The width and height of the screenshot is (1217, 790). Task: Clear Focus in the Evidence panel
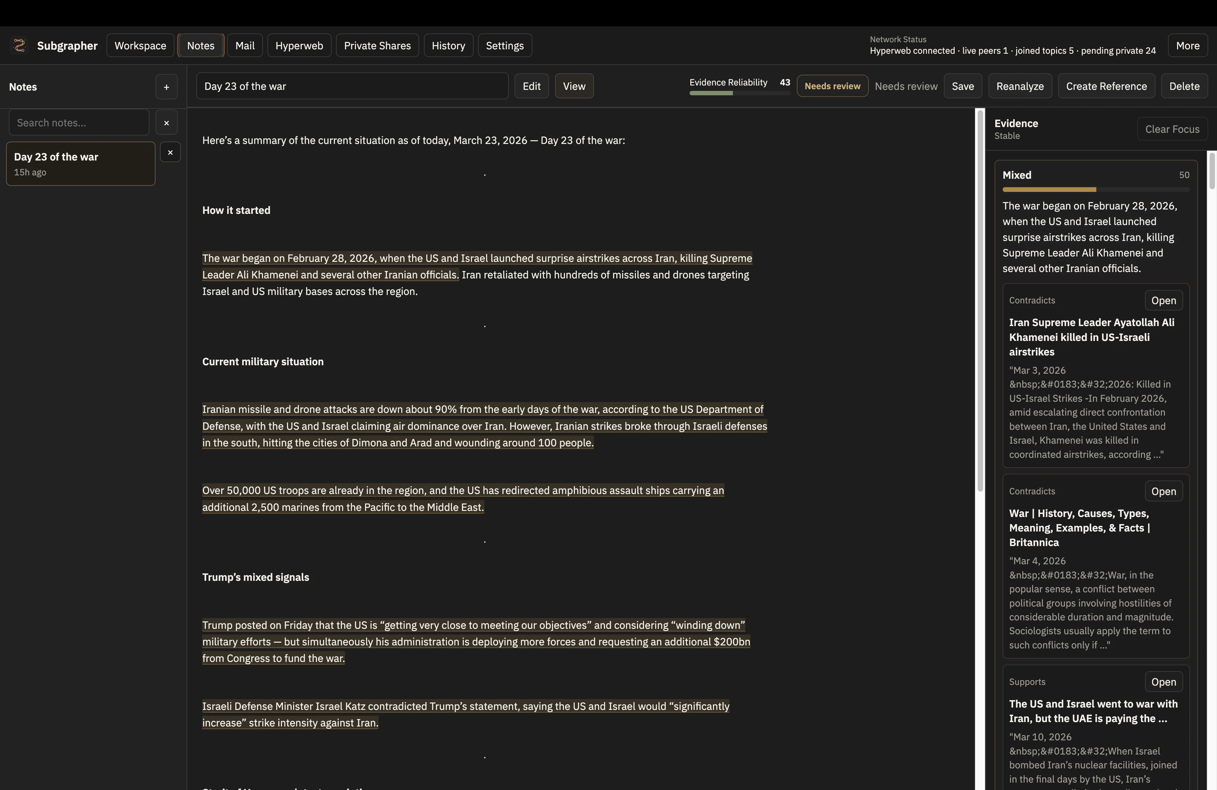coord(1172,129)
